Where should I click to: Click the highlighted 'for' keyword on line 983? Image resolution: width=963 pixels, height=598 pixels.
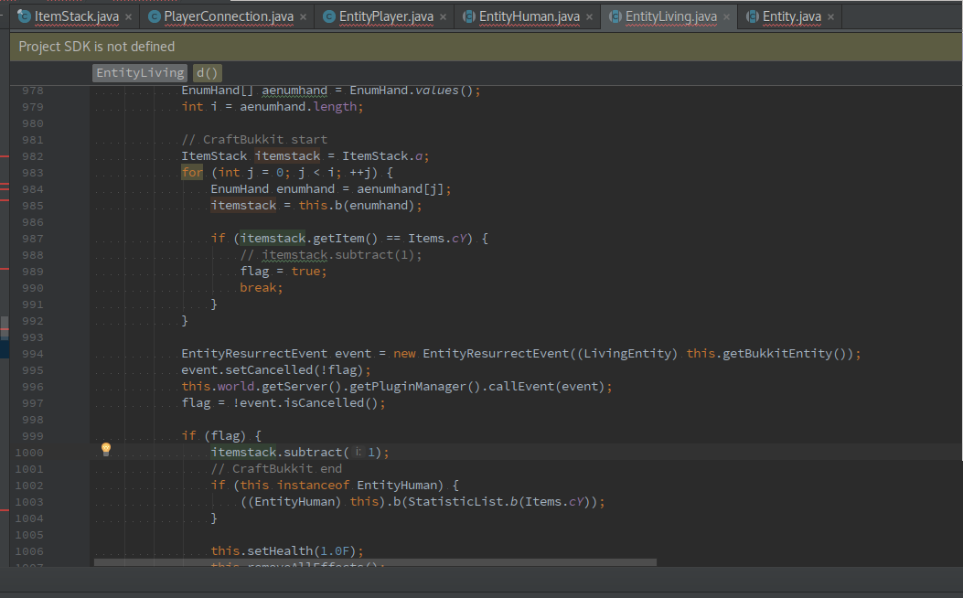coord(192,173)
